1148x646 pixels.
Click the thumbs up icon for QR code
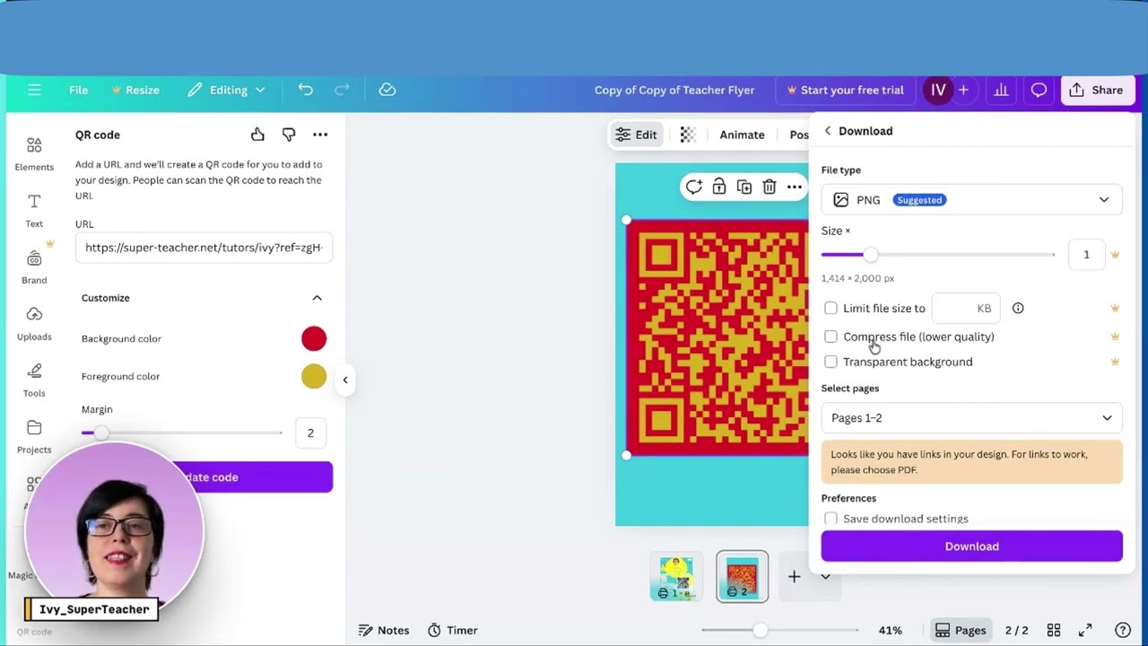(257, 135)
